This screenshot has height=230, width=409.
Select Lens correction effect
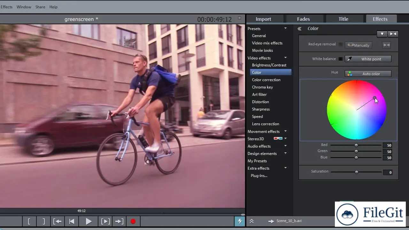point(266,124)
